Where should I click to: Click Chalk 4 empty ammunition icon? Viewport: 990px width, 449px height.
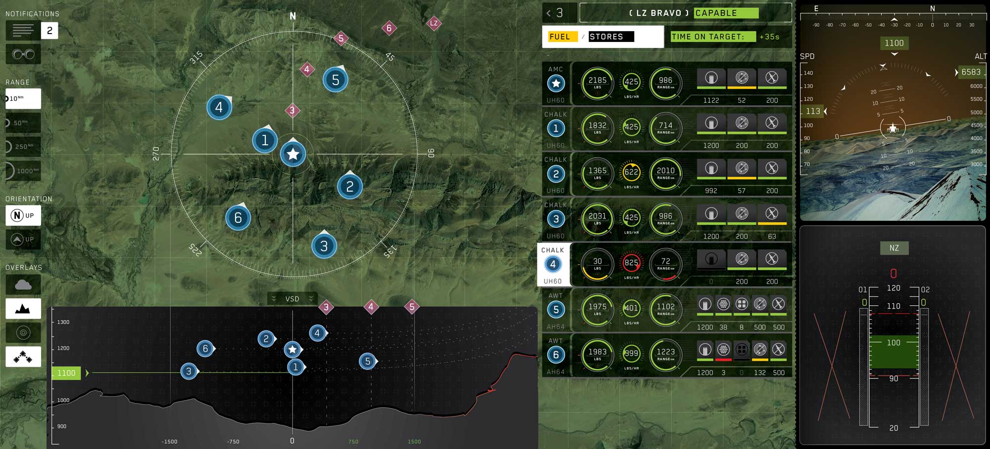pyautogui.click(x=711, y=259)
